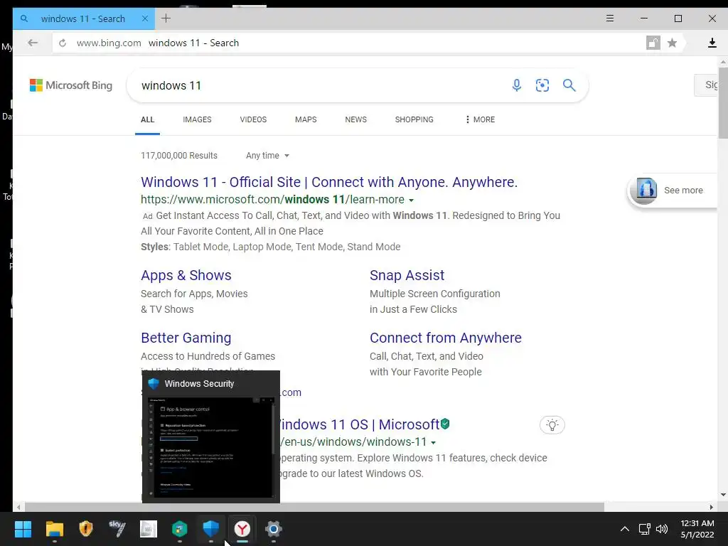728x546 pixels.
Task: Click the verified green check badge
Action: pyautogui.click(x=445, y=424)
